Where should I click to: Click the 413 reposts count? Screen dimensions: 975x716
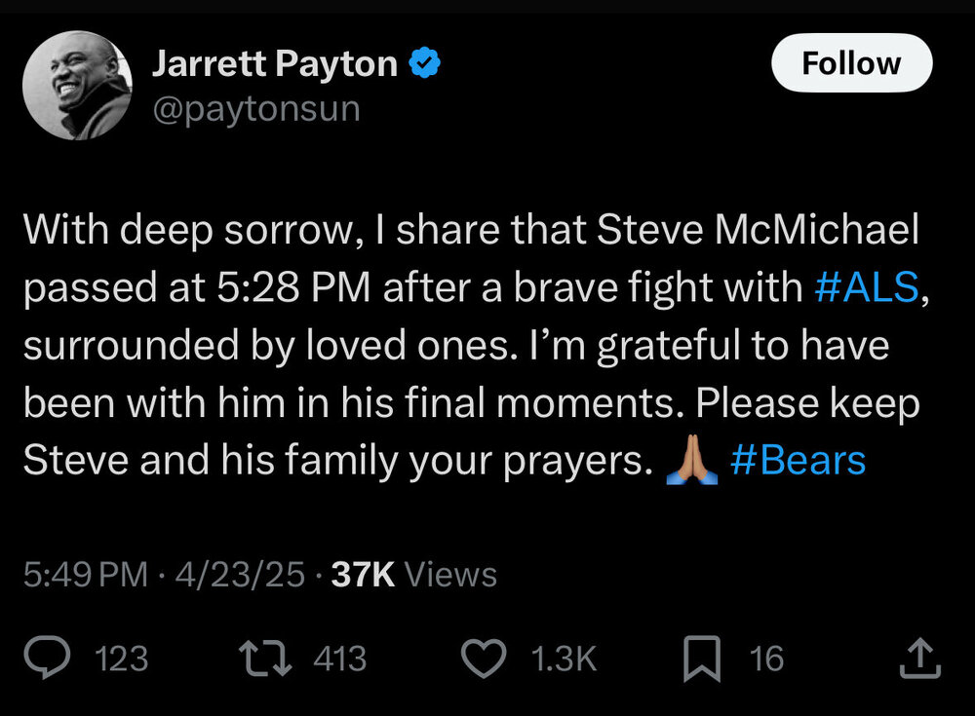(340, 659)
